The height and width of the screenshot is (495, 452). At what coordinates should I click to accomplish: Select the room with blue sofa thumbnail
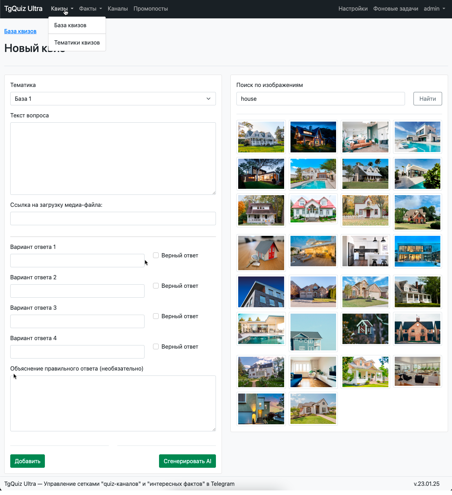pyautogui.click(x=313, y=372)
